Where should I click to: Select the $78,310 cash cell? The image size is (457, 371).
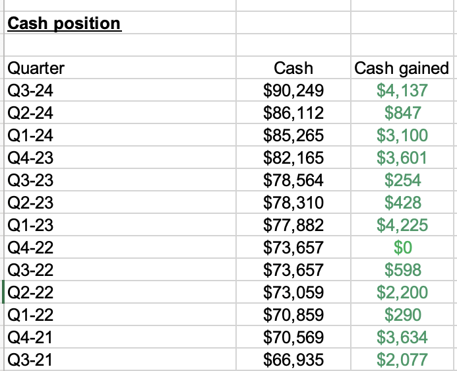pos(293,203)
